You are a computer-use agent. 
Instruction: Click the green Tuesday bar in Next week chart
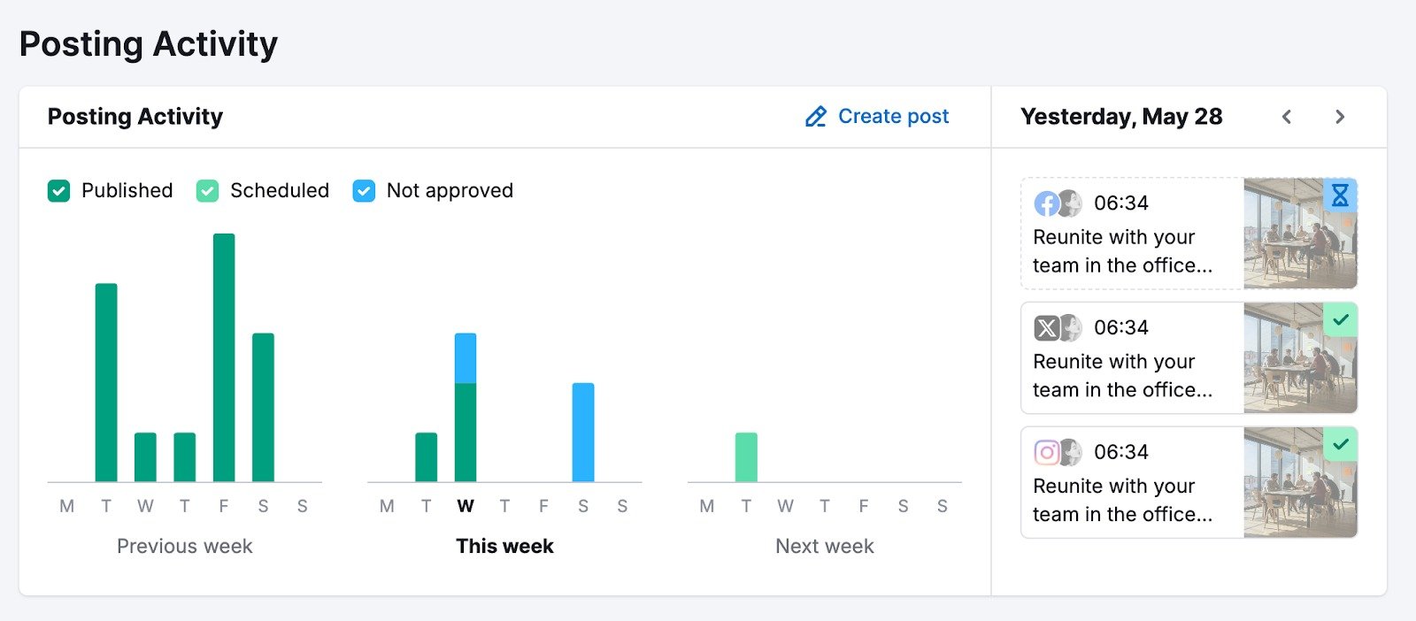[x=746, y=456]
